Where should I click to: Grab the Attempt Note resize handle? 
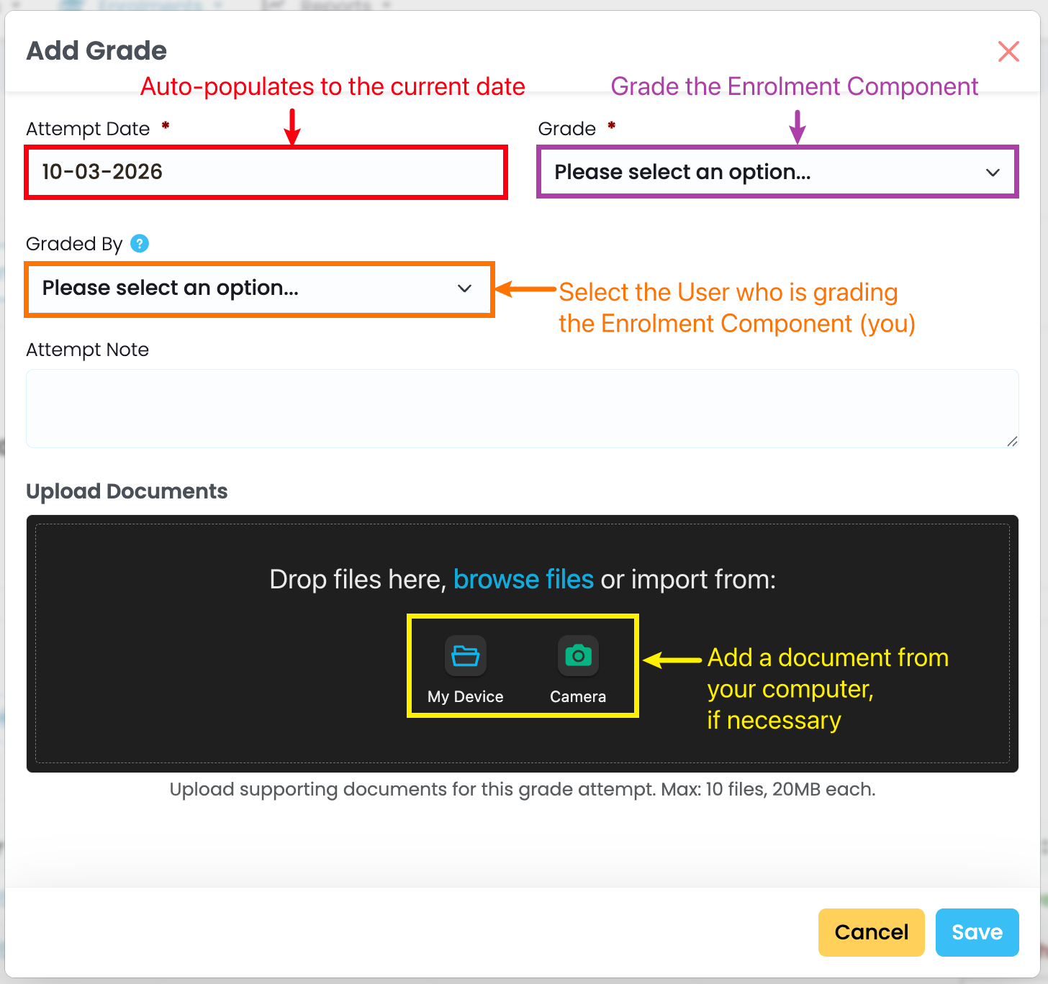[x=1012, y=441]
